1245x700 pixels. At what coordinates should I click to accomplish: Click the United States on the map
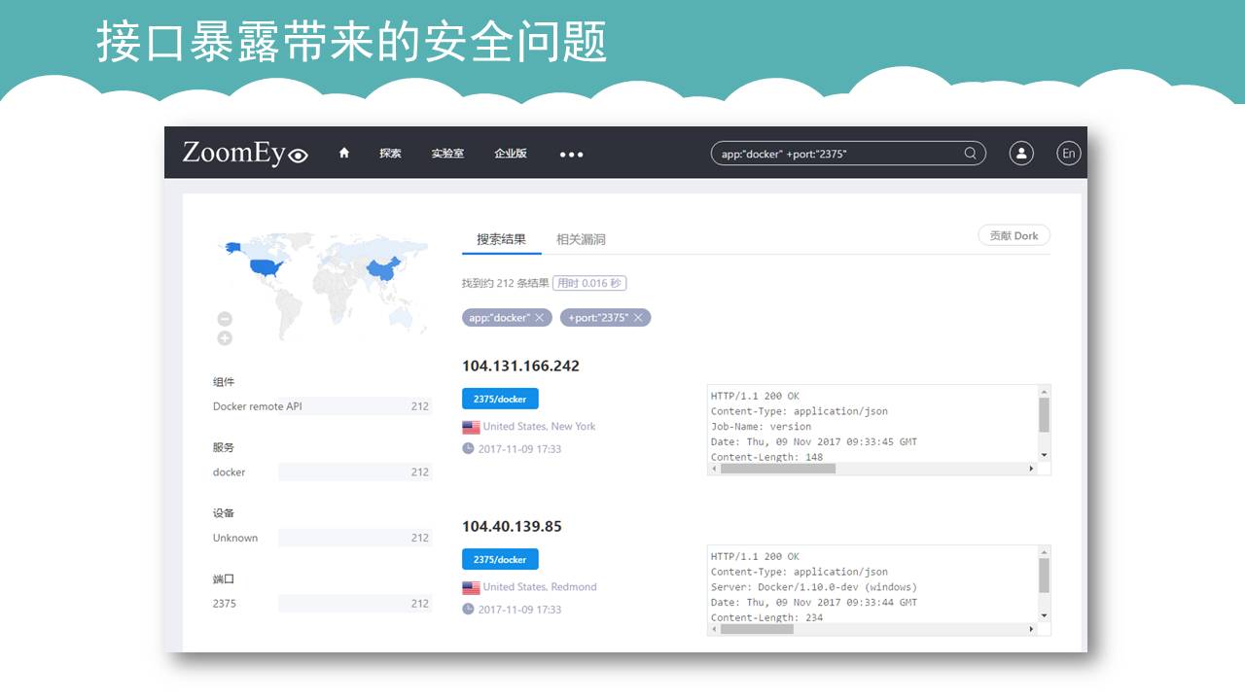tap(265, 266)
